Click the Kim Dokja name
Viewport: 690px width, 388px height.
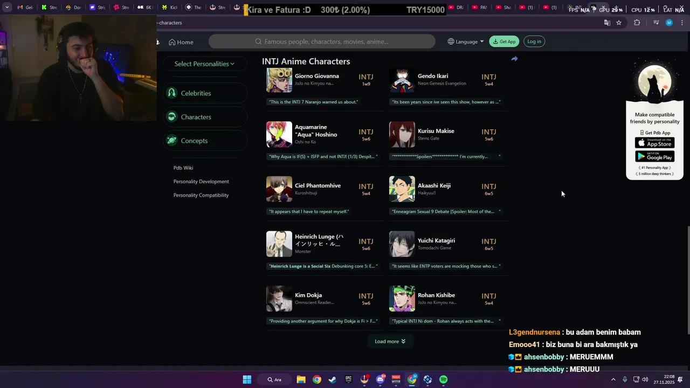[x=308, y=295]
